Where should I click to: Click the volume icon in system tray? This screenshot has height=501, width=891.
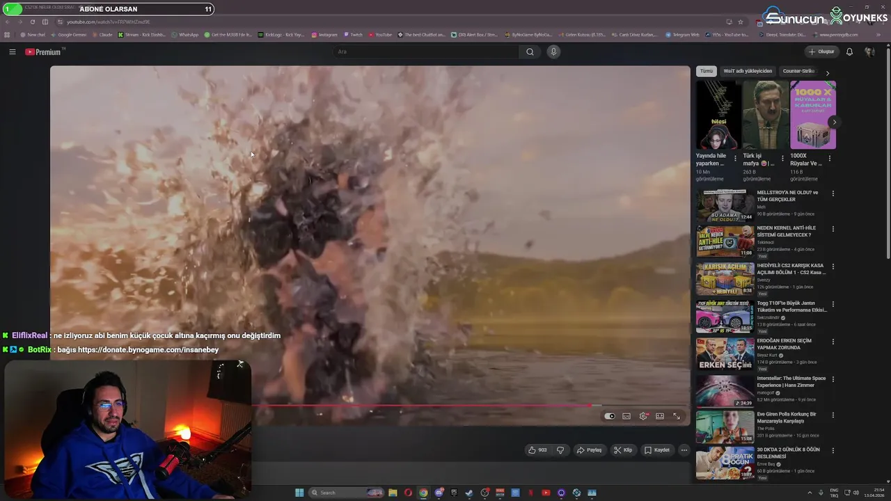pyautogui.click(x=855, y=493)
